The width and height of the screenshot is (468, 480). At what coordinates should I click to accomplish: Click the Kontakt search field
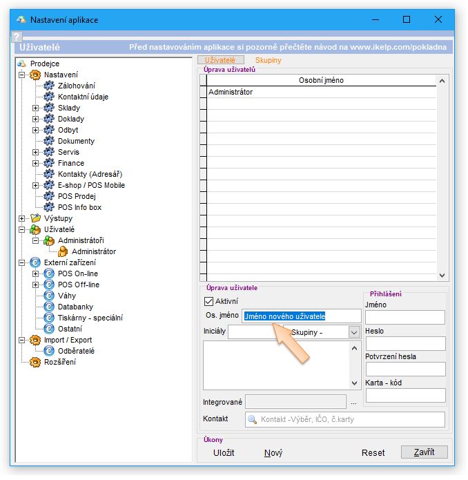pyautogui.click(x=345, y=419)
